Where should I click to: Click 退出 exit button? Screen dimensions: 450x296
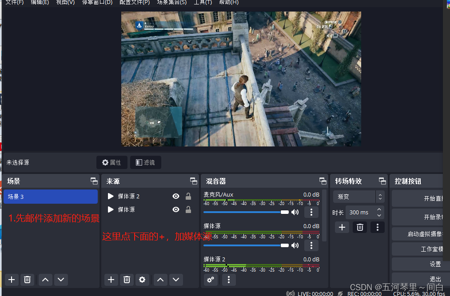[x=418, y=279]
